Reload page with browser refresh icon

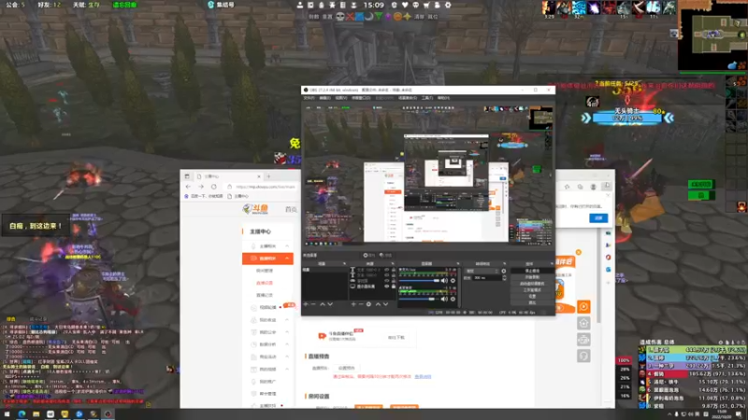(214, 187)
